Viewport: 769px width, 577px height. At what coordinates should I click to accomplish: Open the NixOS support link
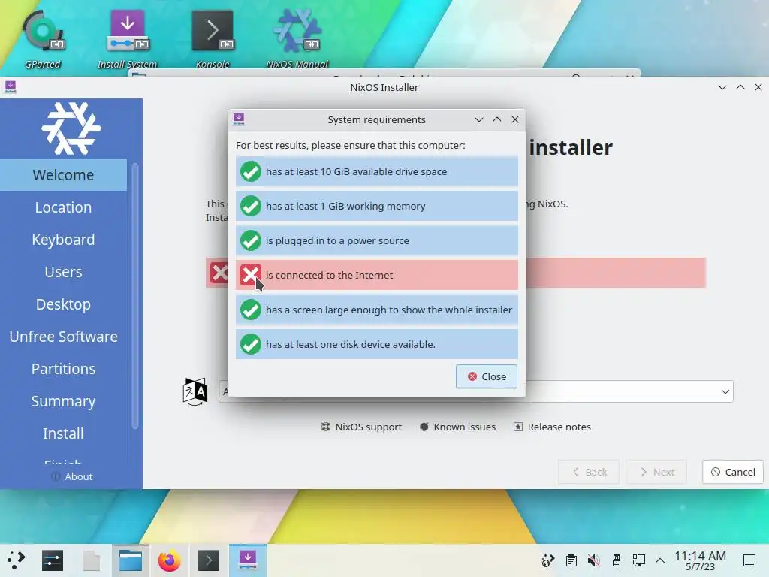pos(361,427)
